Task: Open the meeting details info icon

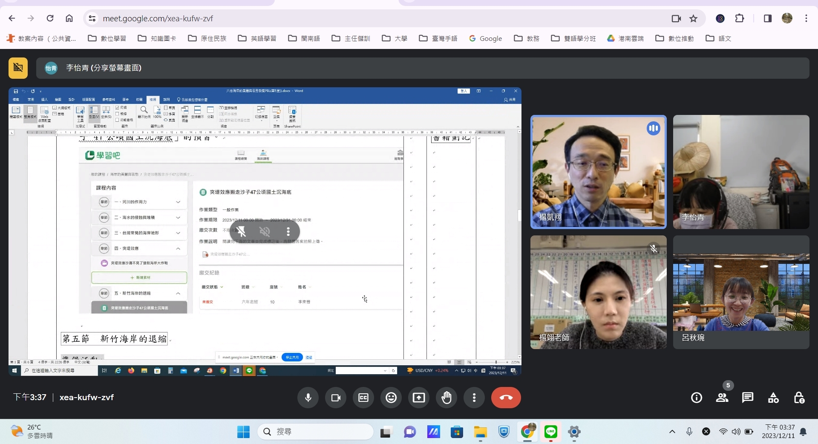Action: [x=697, y=398]
